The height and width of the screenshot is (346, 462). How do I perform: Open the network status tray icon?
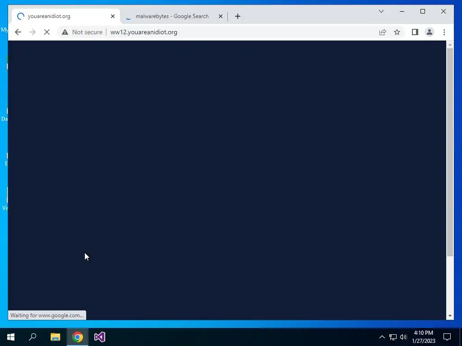pos(393,337)
